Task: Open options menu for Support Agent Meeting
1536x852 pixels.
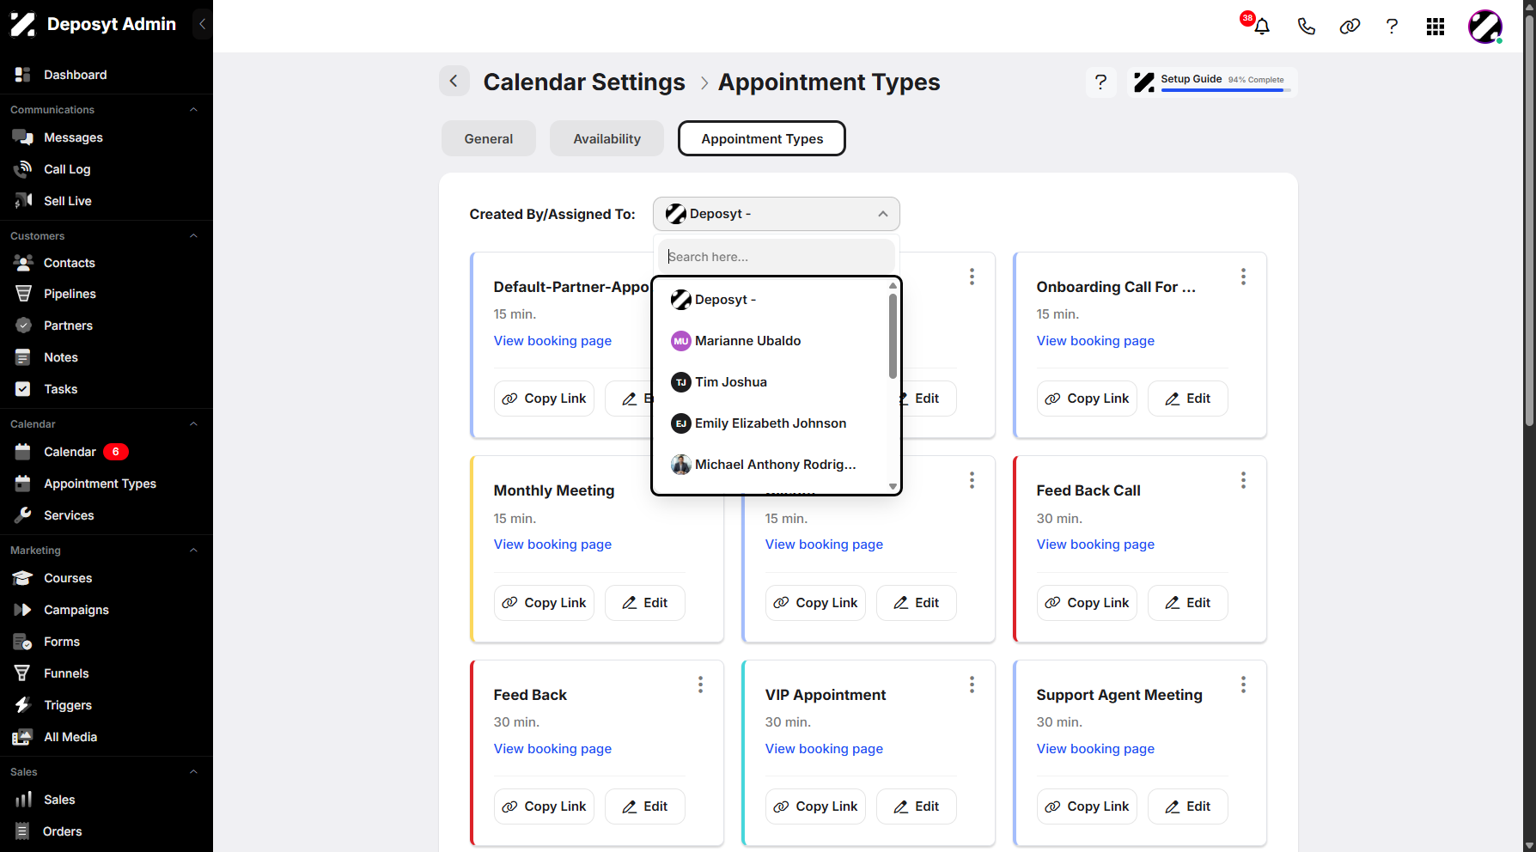Action: [1243, 685]
